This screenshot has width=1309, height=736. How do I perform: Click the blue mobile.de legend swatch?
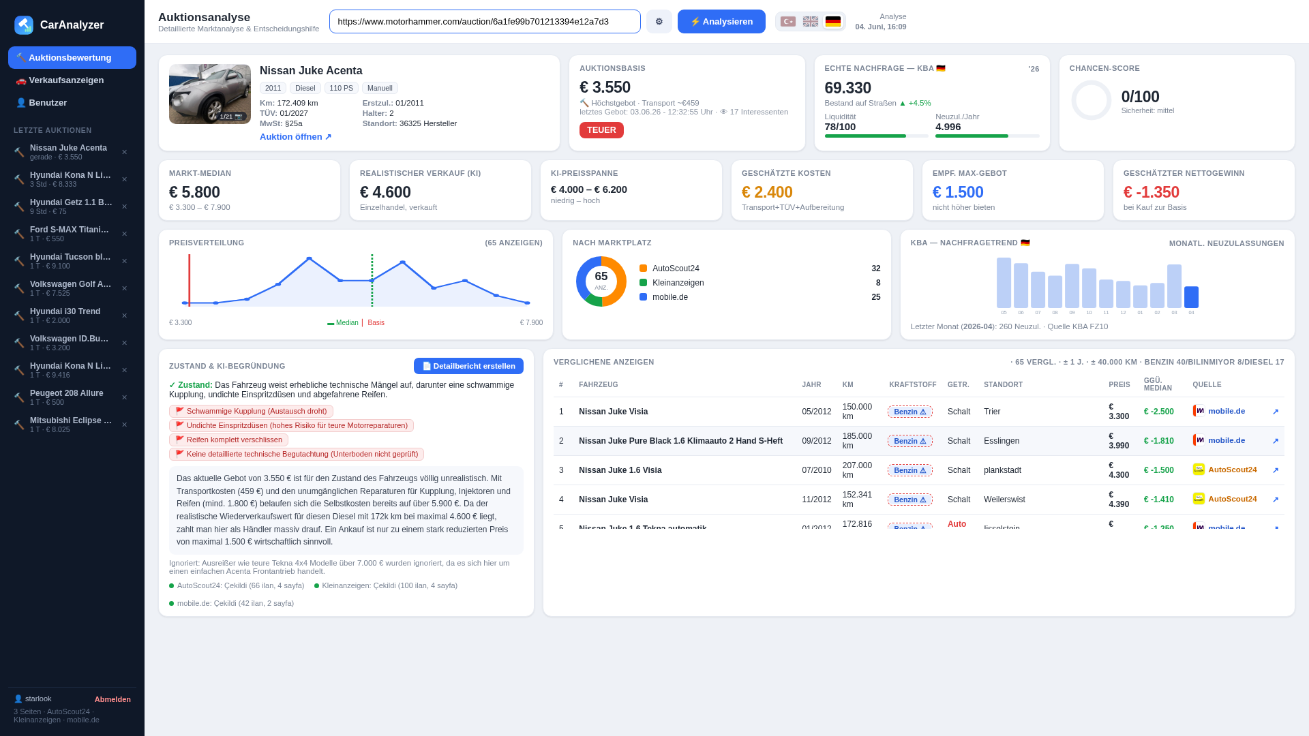point(643,297)
